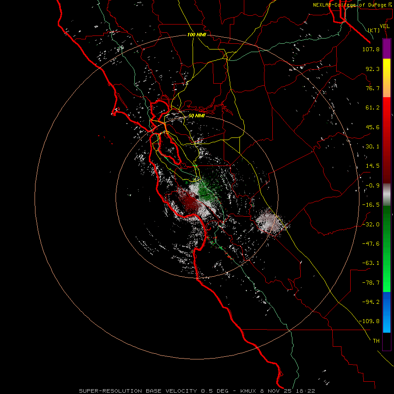Image resolution: width=394 pixels, height=394 pixels.
Task: Select the 92.3 legend value
Action: coord(373,69)
